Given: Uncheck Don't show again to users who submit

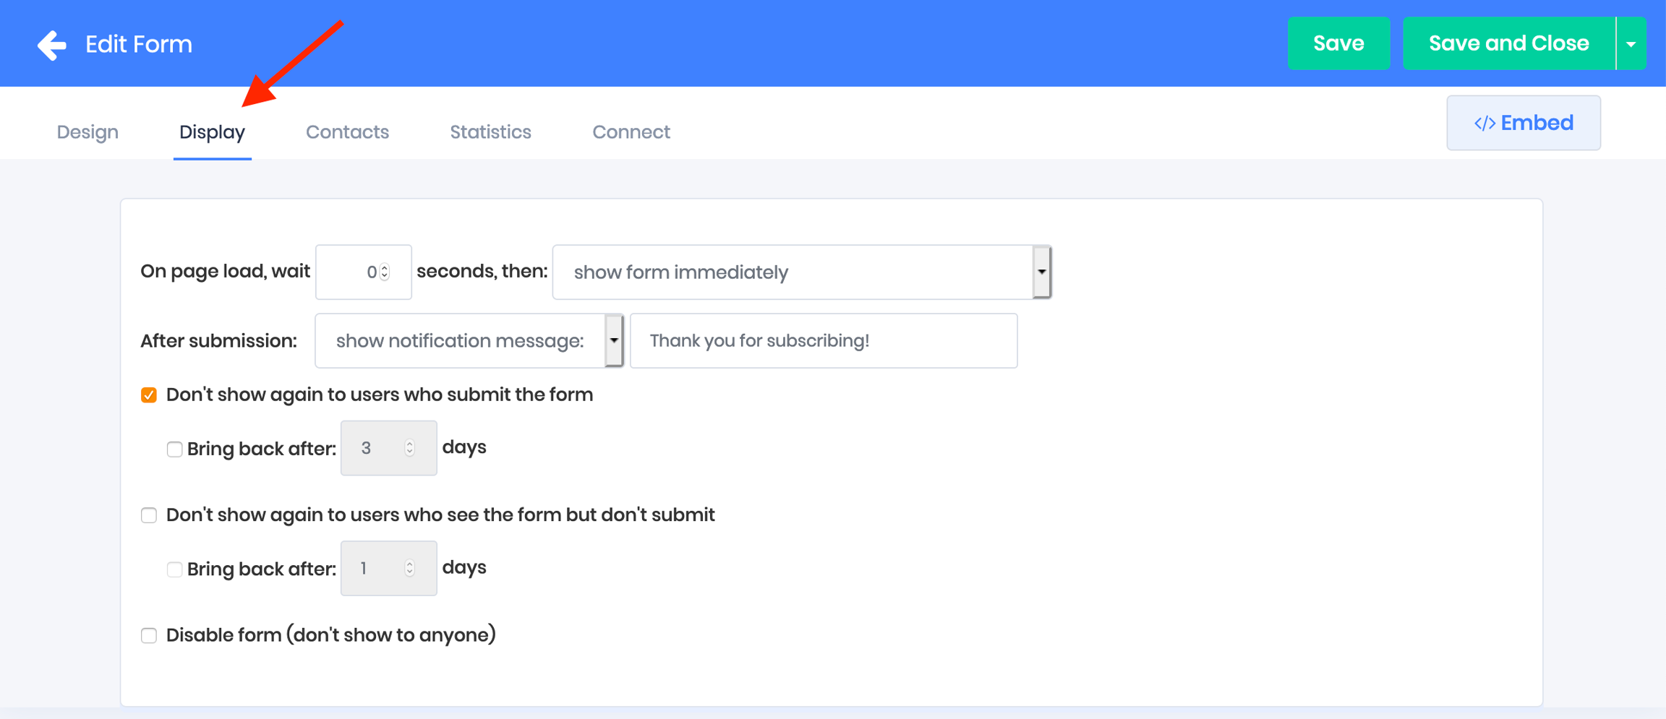Looking at the screenshot, I should tap(149, 395).
